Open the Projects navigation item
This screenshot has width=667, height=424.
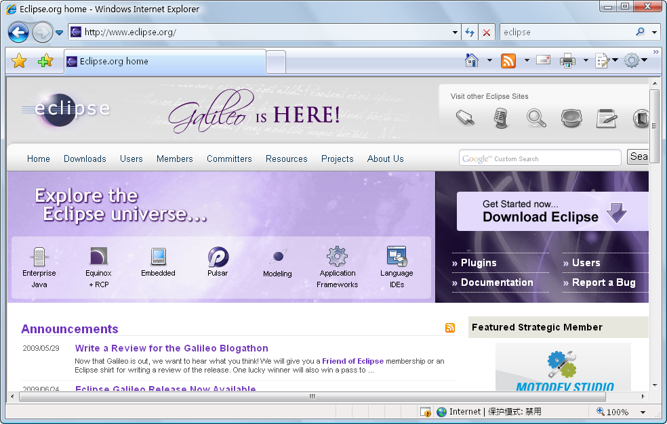(338, 158)
